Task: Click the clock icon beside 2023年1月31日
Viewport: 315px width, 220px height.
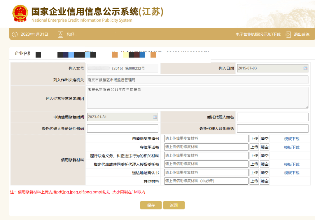Action: pos(15,34)
